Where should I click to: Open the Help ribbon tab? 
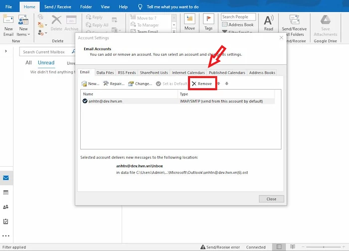(x=123, y=7)
